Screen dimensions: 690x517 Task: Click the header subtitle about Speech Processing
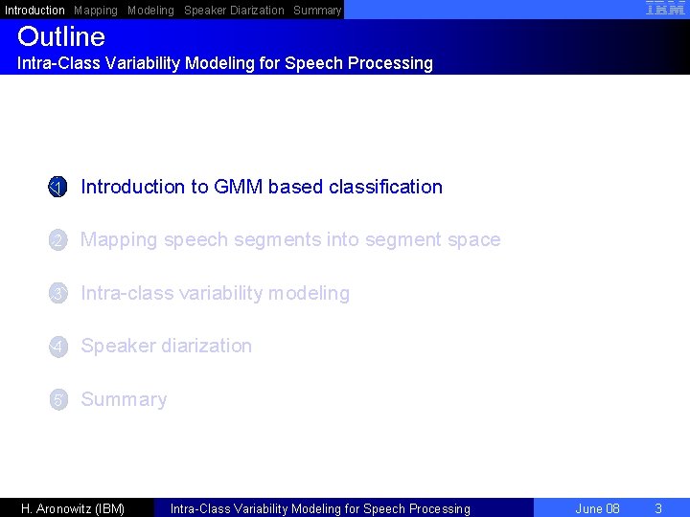(x=225, y=63)
